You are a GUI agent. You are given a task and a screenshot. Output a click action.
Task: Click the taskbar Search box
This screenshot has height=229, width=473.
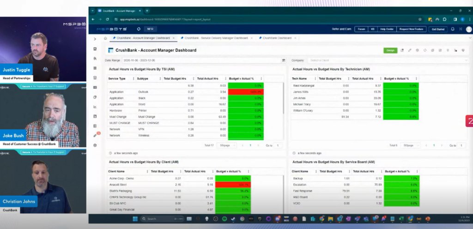tap(163, 219)
